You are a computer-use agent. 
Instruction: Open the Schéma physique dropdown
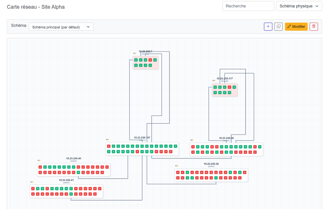click(299, 6)
